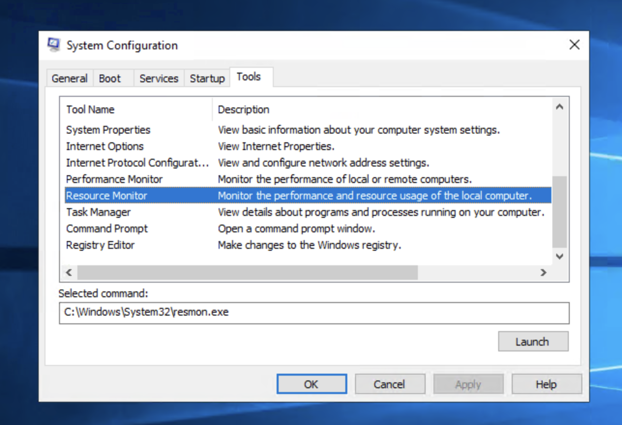Open Help for System Configuration
The height and width of the screenshot is (425, 622).
coord(546,384)
